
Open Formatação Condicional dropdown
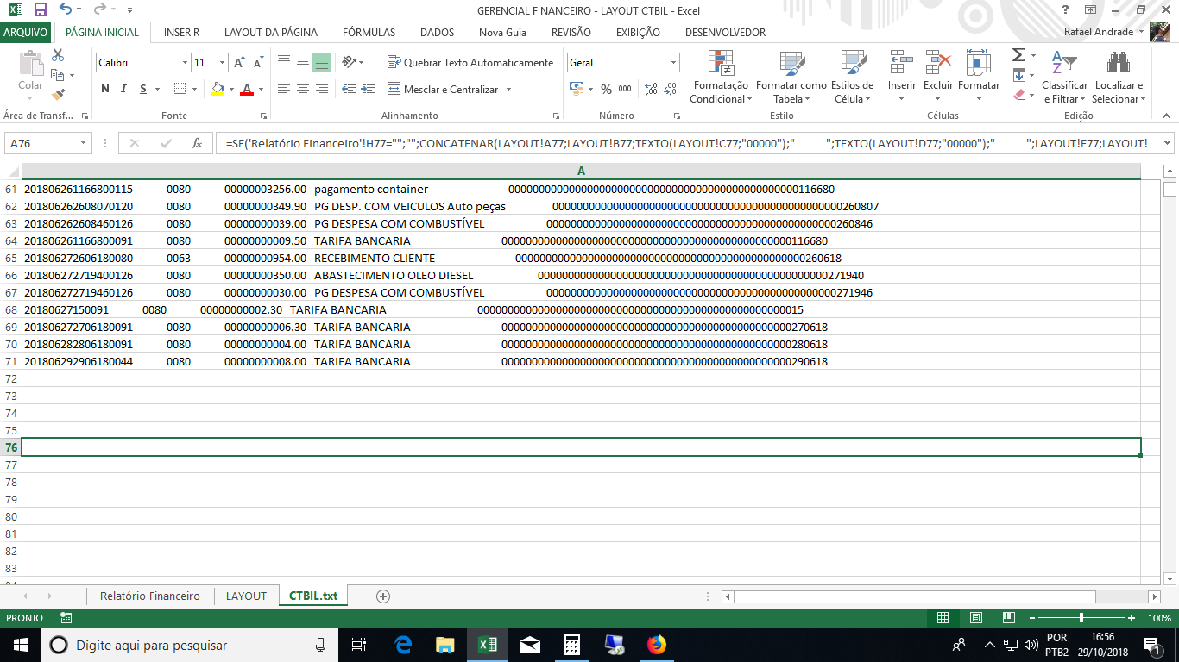(721, 78)
